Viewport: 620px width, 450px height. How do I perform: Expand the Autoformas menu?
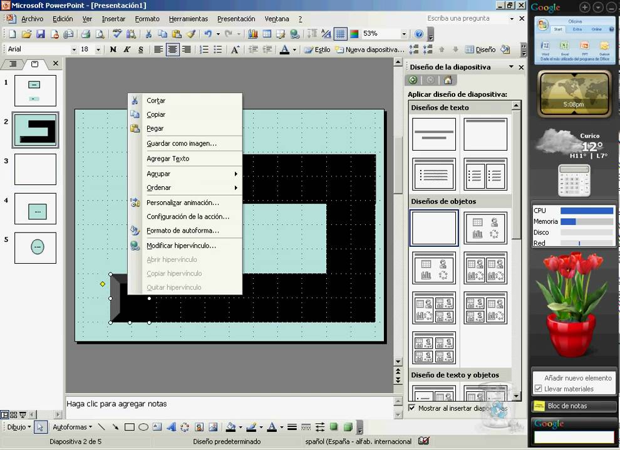pyautogui.click(x=71, y=427)
